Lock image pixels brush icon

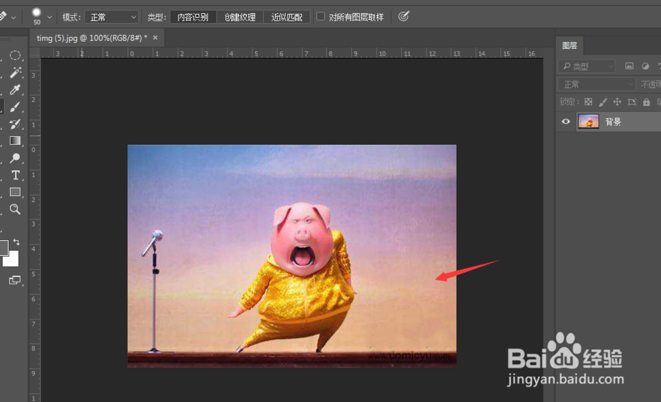click(603, 102)
